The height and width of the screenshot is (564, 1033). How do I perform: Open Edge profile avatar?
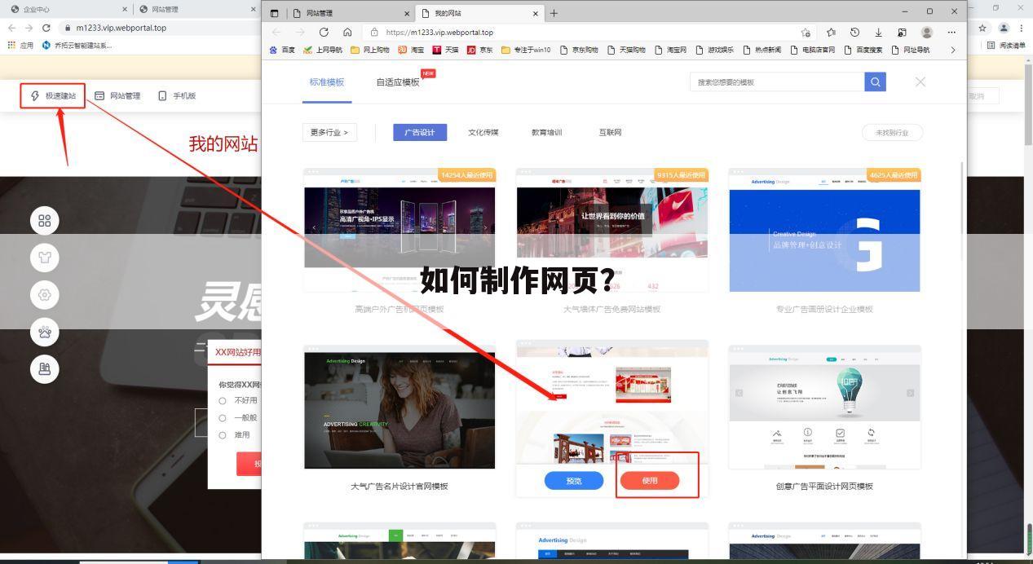click(x=927, y=33)
